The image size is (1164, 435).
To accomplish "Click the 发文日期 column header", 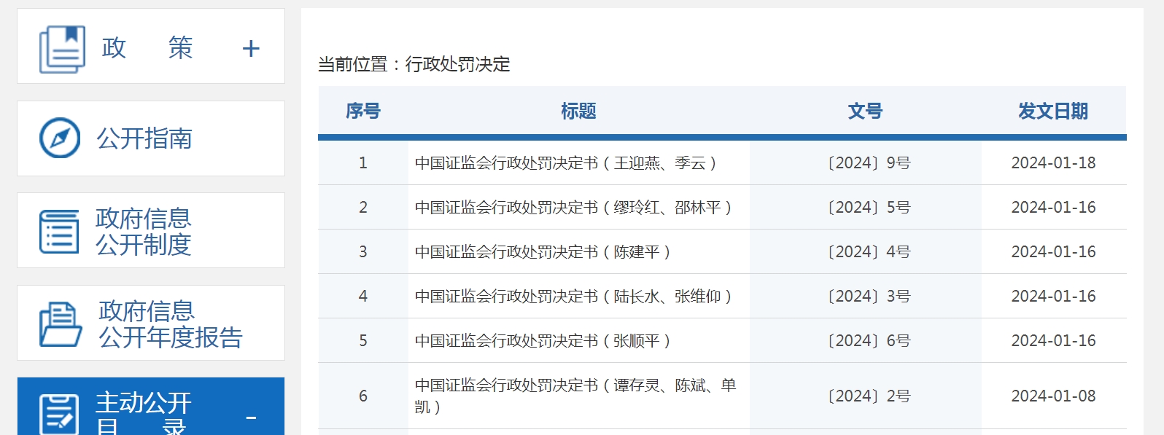I will coord(1052,111).
